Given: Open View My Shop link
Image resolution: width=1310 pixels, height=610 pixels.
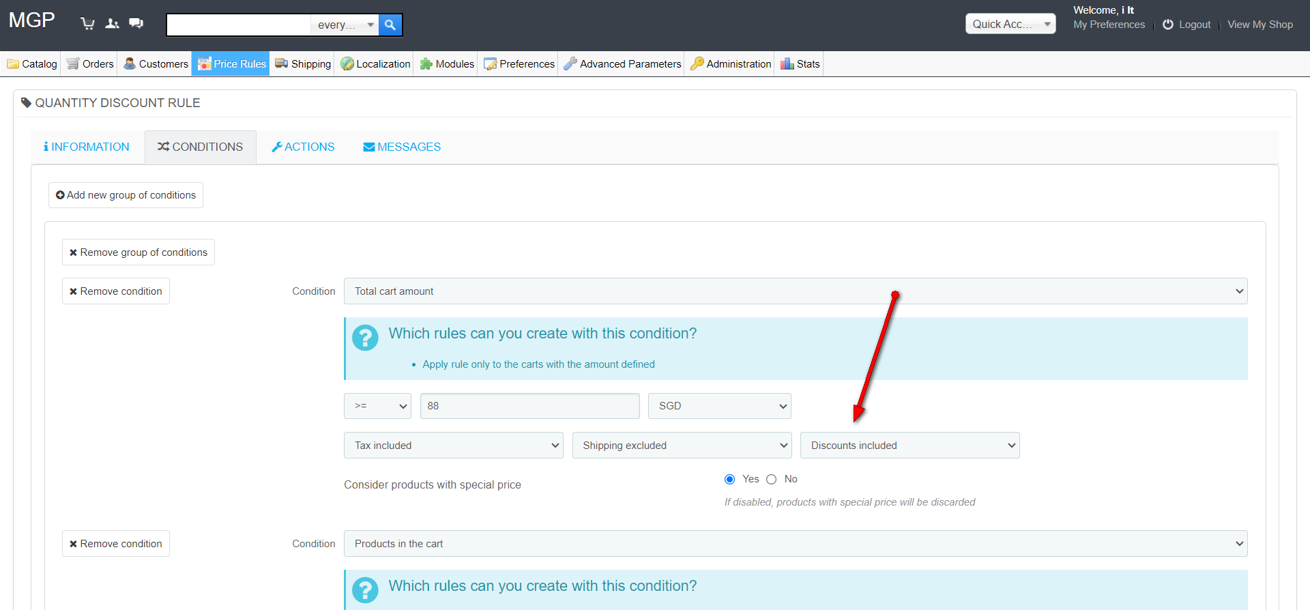Looking at the screenshot, I should tap(1260, 25).
